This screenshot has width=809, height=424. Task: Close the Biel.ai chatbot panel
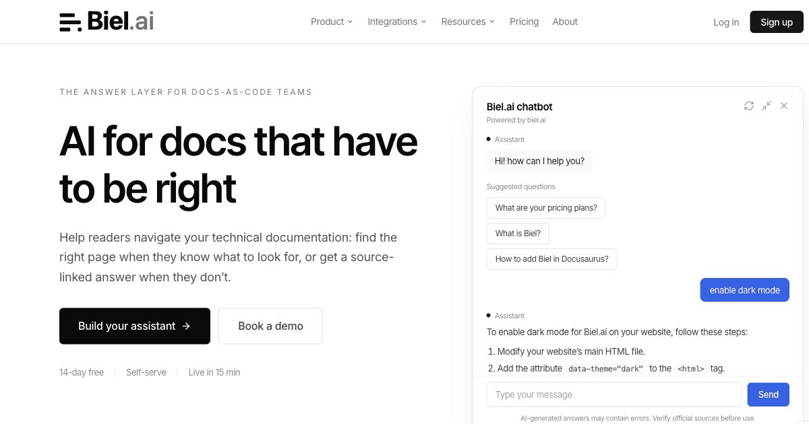point(784,106)
